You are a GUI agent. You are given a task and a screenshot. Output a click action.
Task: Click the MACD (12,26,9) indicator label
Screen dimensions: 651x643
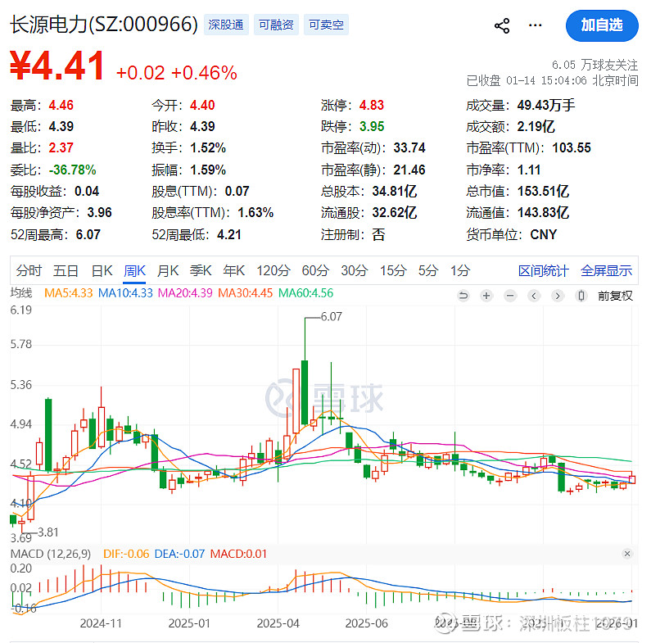51,554
